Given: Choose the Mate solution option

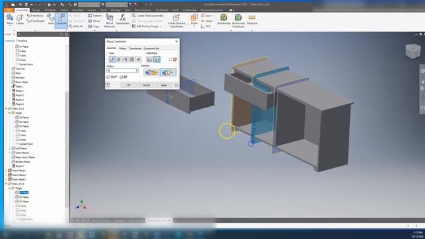Looking at the screenshot, I should [151, 72].
